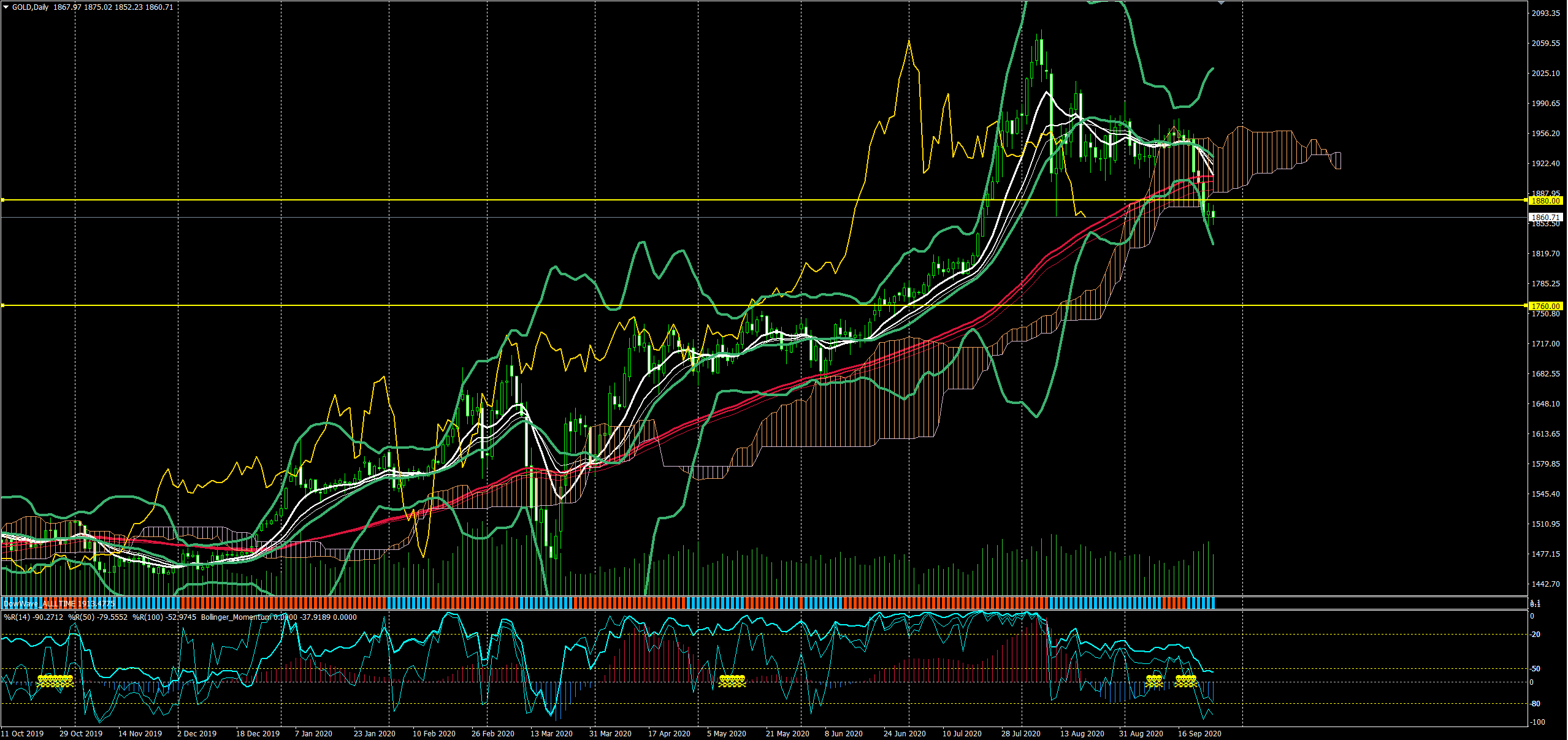Screen dimensions: 1568x740
Task: Click the chart shift triangle marker at top
Action: [1221, 3]
